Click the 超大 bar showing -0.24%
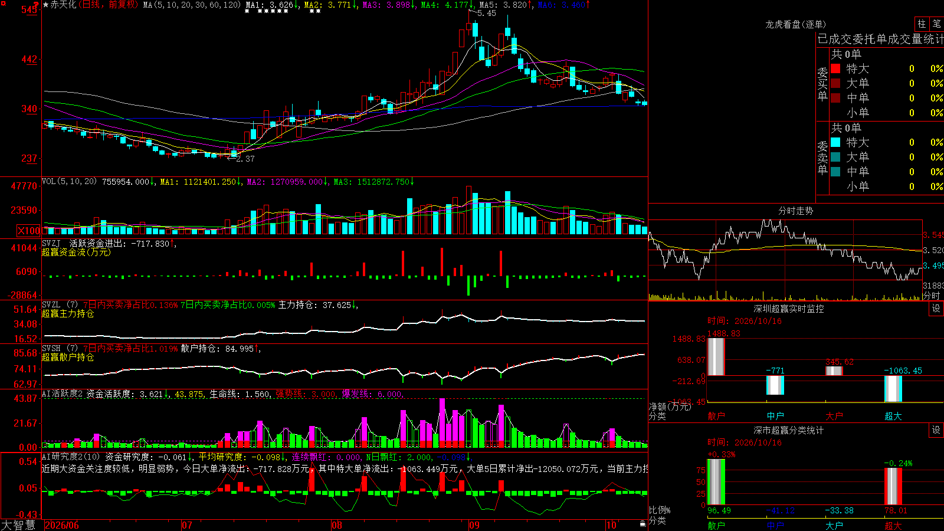 893,486
